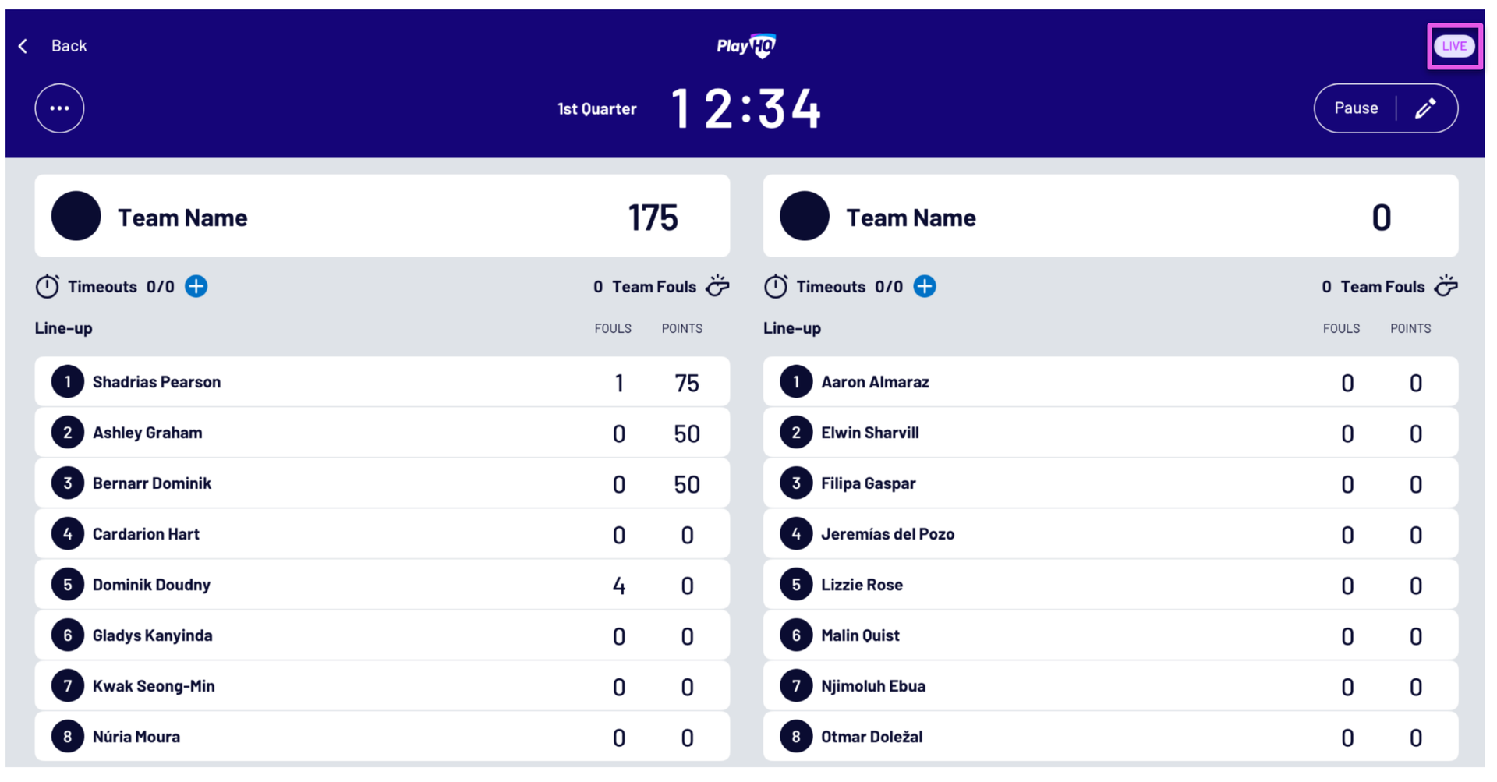
Task: Toggle the LIVE status badge
Action: (x=1454, y=46)
